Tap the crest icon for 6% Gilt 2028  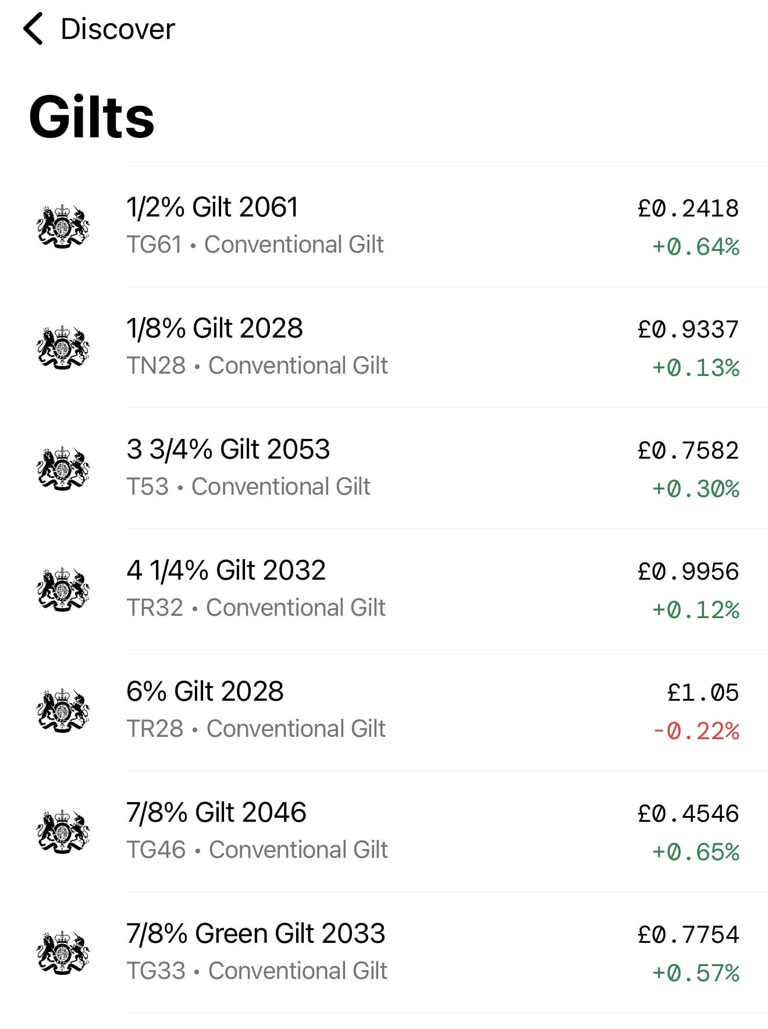[63, 710]
